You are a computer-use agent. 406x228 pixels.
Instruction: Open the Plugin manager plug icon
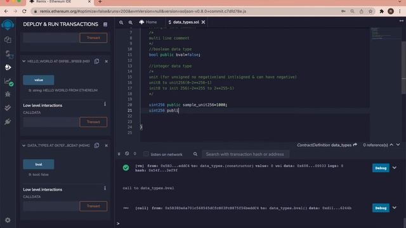coord(8,122)
